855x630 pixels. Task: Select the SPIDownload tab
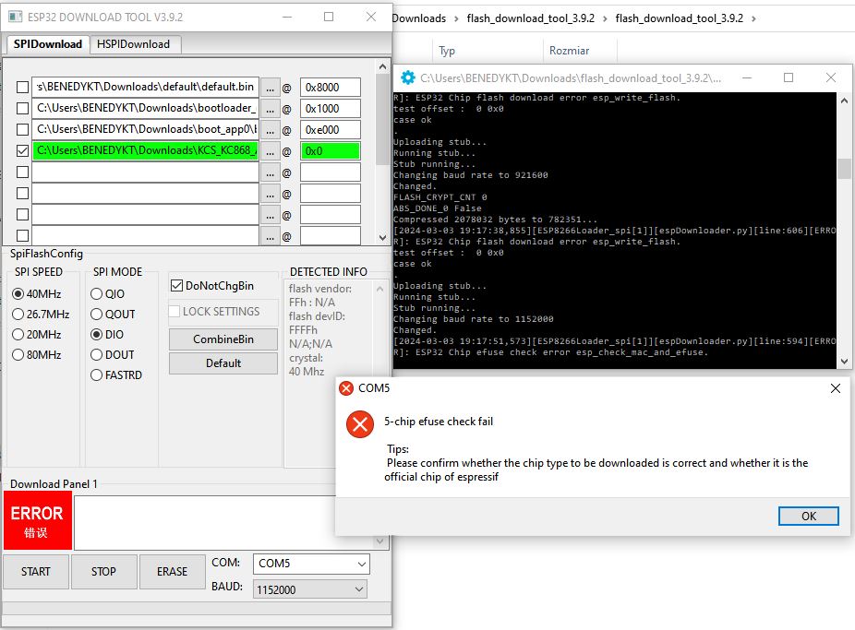click(48, 44)
